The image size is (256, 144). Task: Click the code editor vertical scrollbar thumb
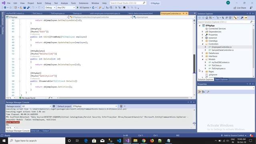[x=194, y=64]
